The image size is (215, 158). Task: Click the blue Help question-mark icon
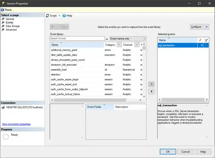tap(64, 16)
